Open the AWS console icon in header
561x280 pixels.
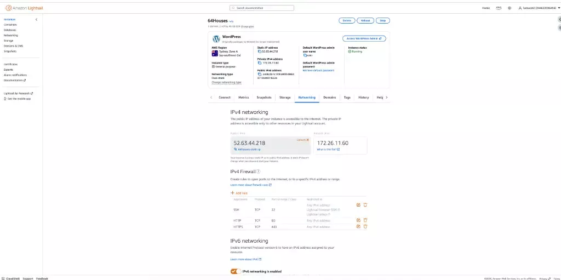click(499, 8)
